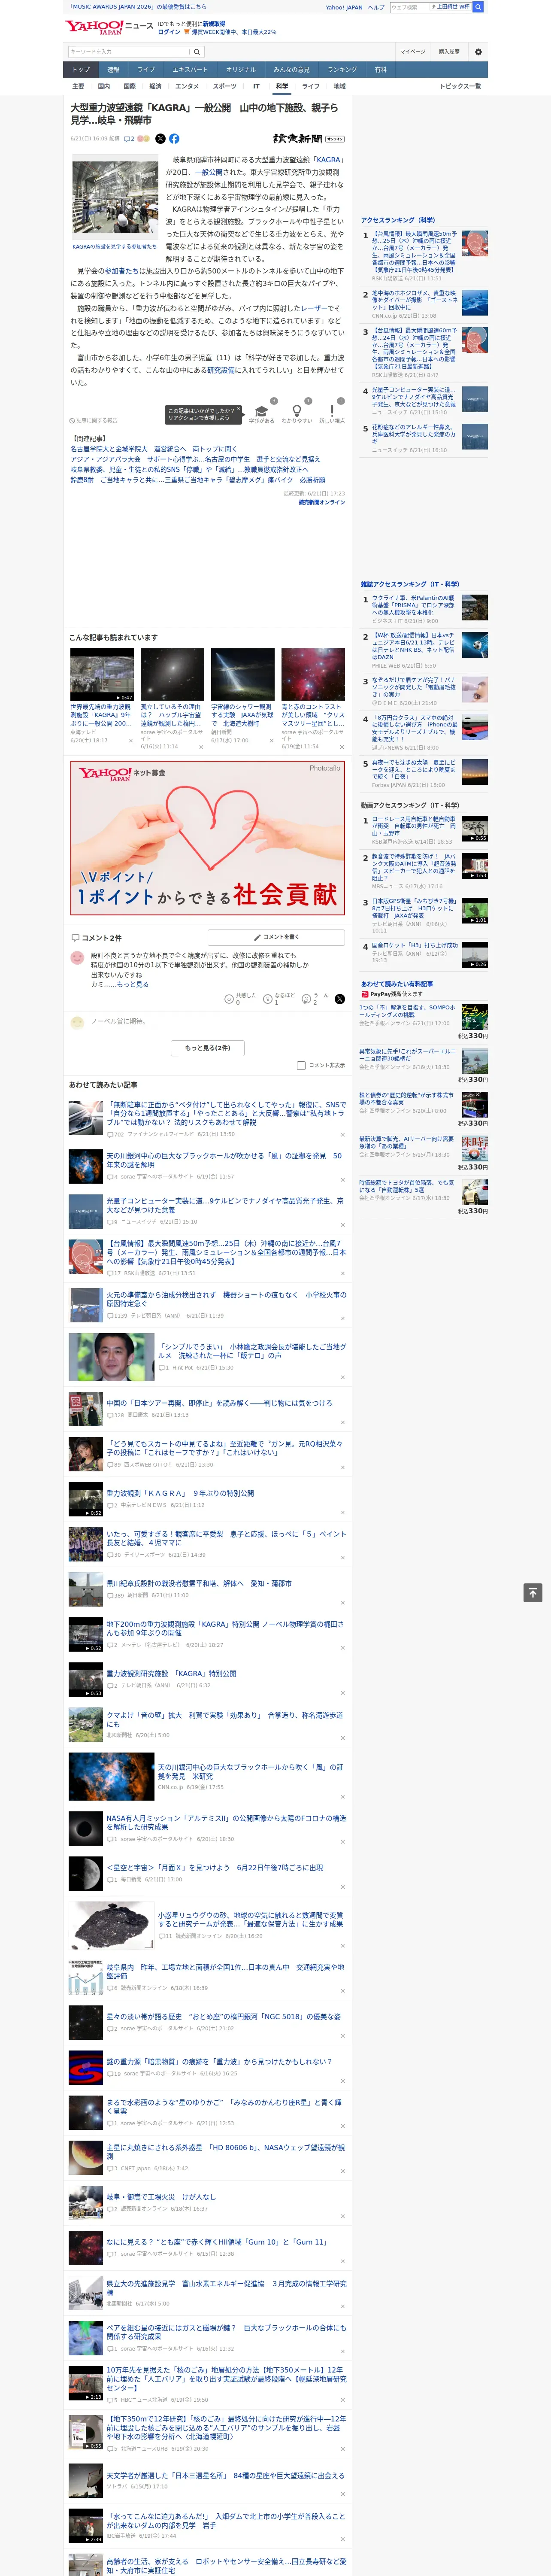Click the scroll-to-top arrow button
551x2576 pixels.
pos(532,1593)
